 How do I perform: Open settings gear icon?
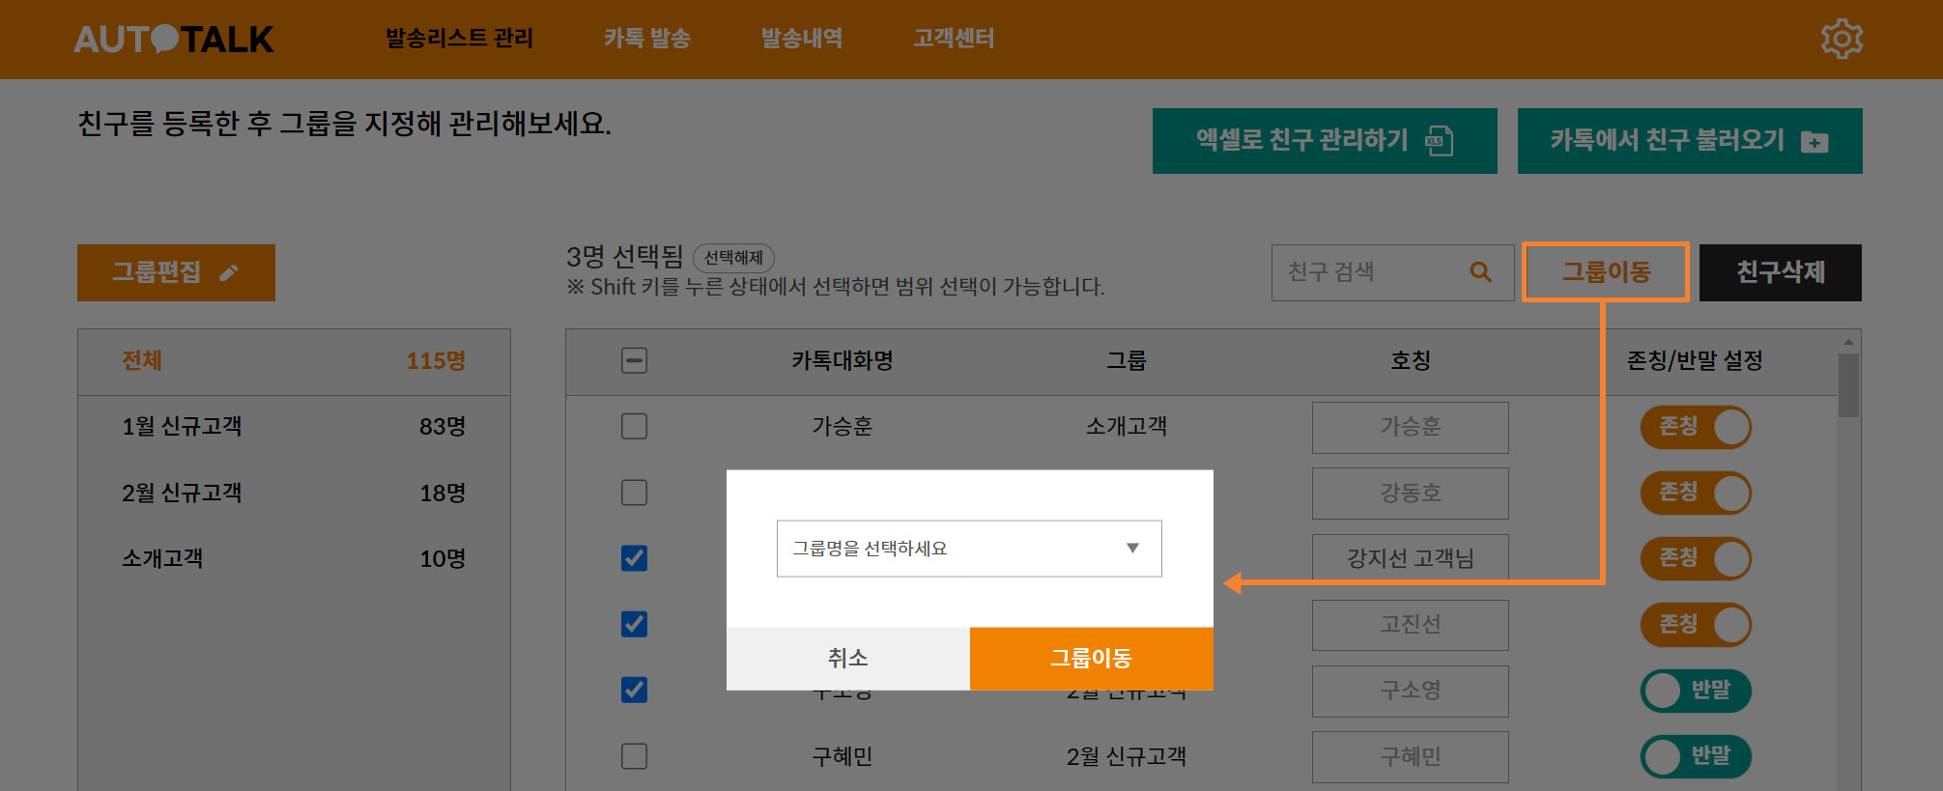(1841, 39)
